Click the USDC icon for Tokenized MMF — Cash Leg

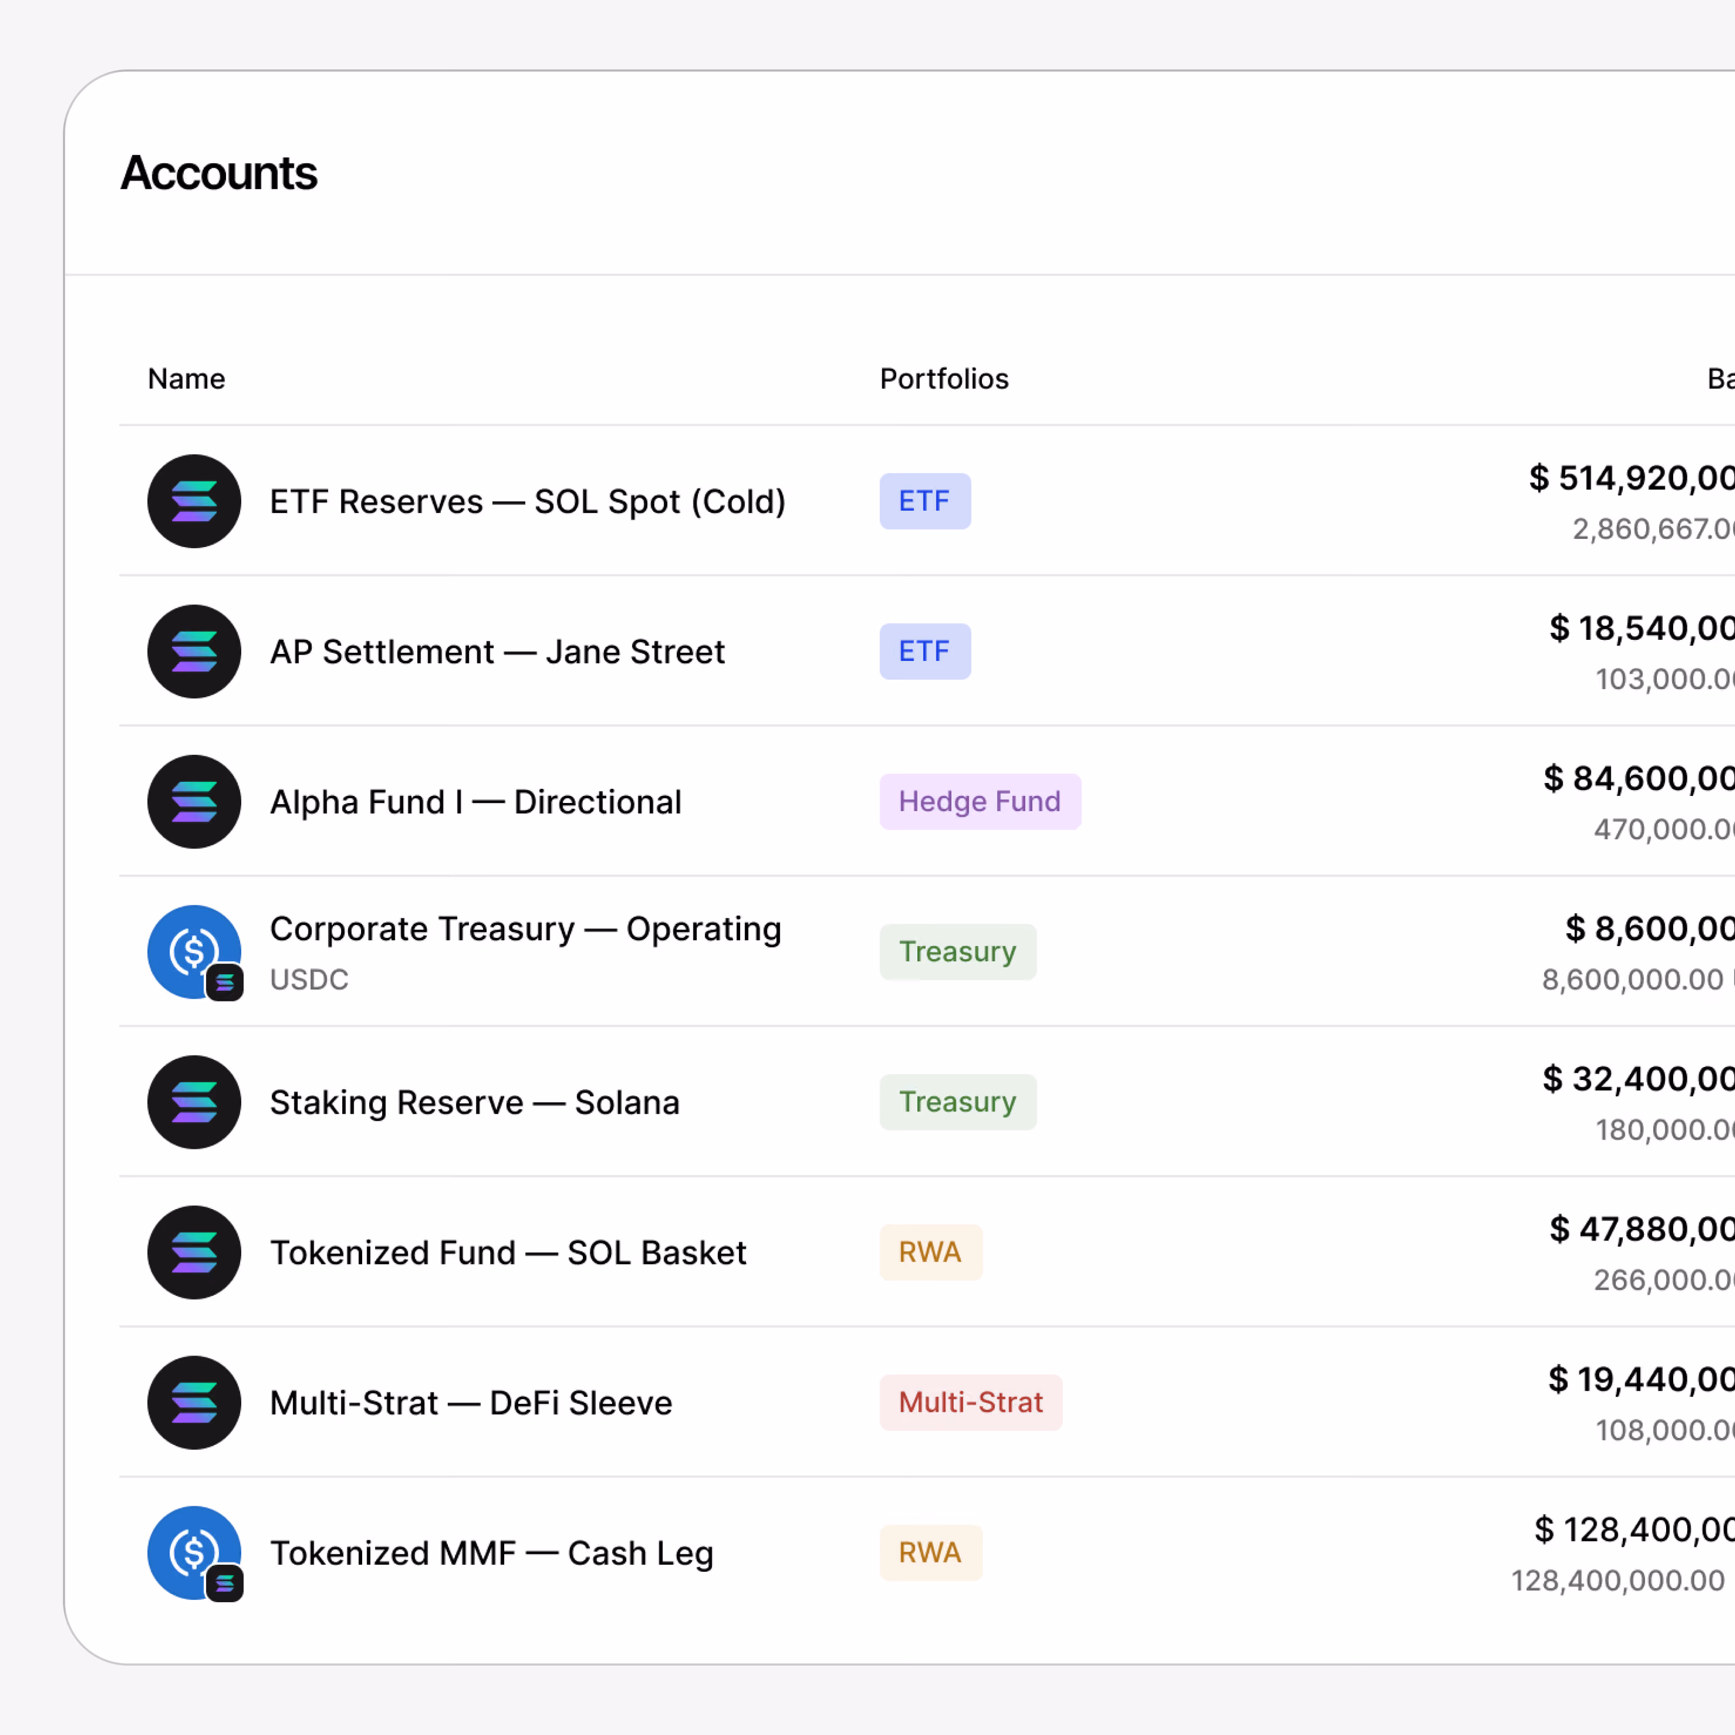point(194,1553)
